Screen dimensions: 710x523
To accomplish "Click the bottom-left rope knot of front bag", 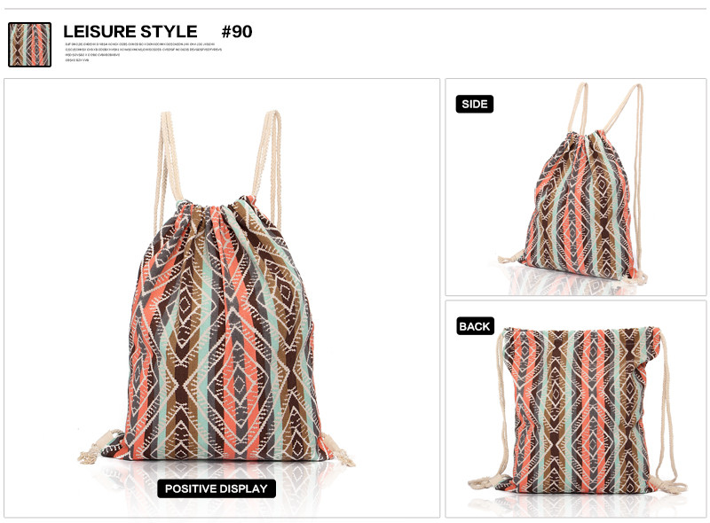I will click(x=99, y=447).
